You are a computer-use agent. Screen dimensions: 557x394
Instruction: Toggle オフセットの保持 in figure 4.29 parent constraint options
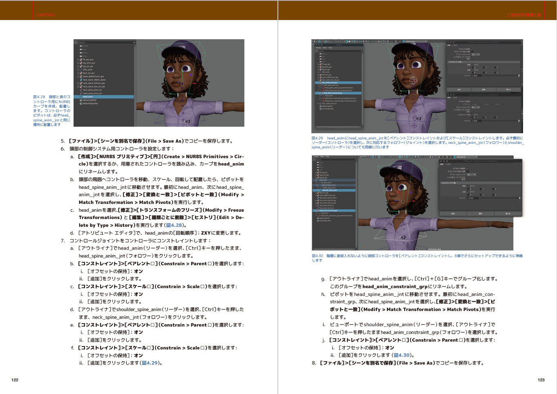[472, 49]
